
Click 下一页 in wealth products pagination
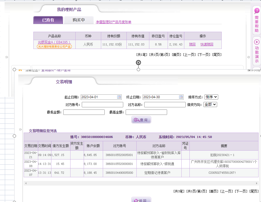pyautogui.click(x=204, y=55)
